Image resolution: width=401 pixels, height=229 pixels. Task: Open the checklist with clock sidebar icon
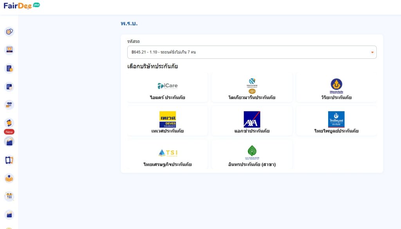[x=9, y=87]
